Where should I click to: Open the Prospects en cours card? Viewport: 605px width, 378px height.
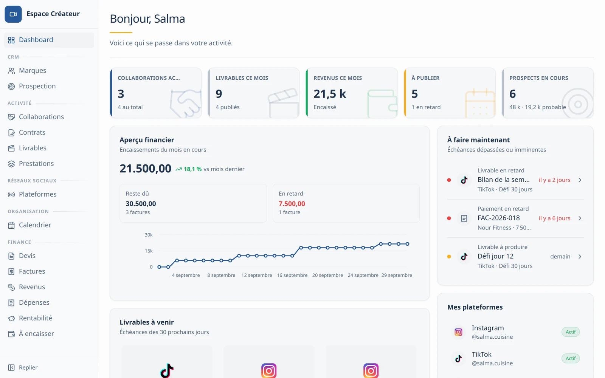(548, 93)
